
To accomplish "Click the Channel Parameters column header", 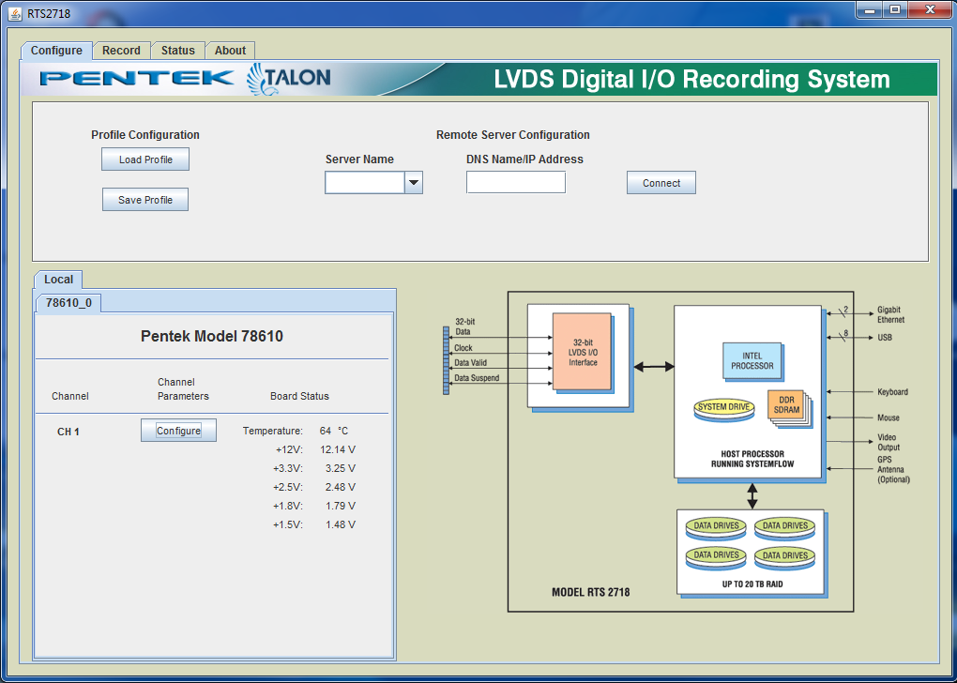I will tap(183, 388).
